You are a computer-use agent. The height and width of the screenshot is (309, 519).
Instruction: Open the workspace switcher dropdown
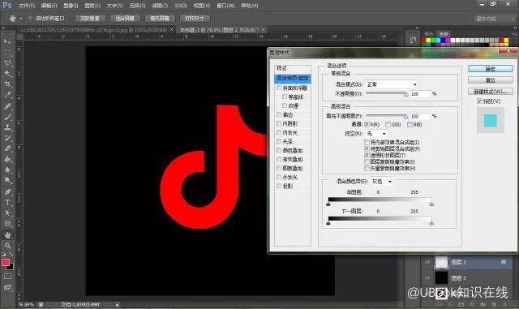495,19
